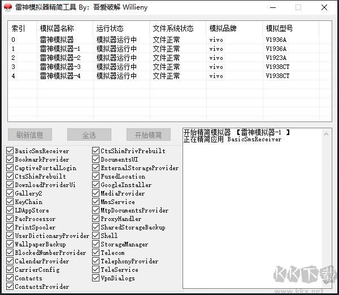The width and height of the screenshot is (339, 295).
Task: Click the 模拟型号 column header
Action: [x=291, y=28]
